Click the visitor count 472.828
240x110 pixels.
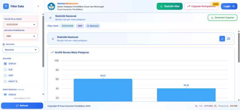pyautogui.click(x=234, y=106)
